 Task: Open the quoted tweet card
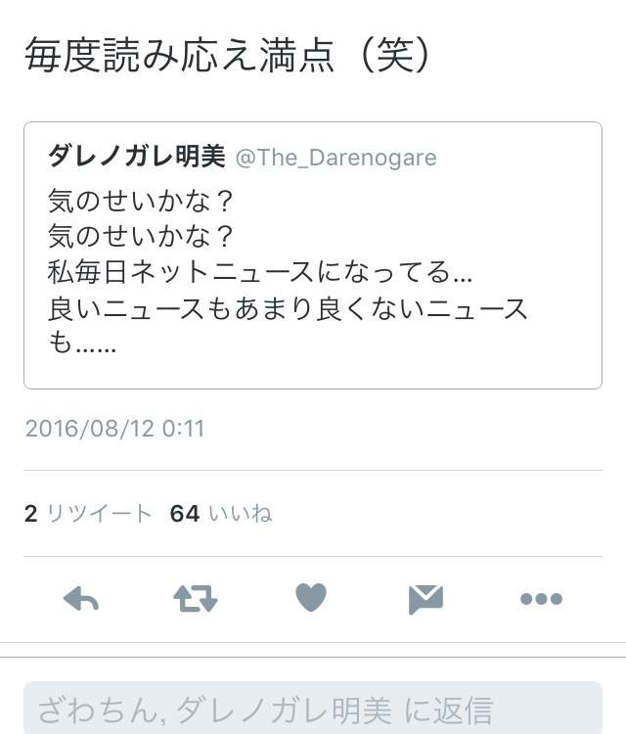click(313, 255)
